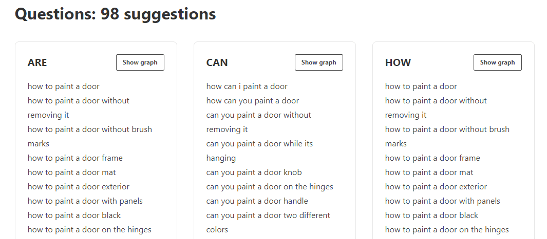This screenshot has height=239, width=547.
Task: Click "can you paint a door on the hinges"
Action: click(270, 187)
